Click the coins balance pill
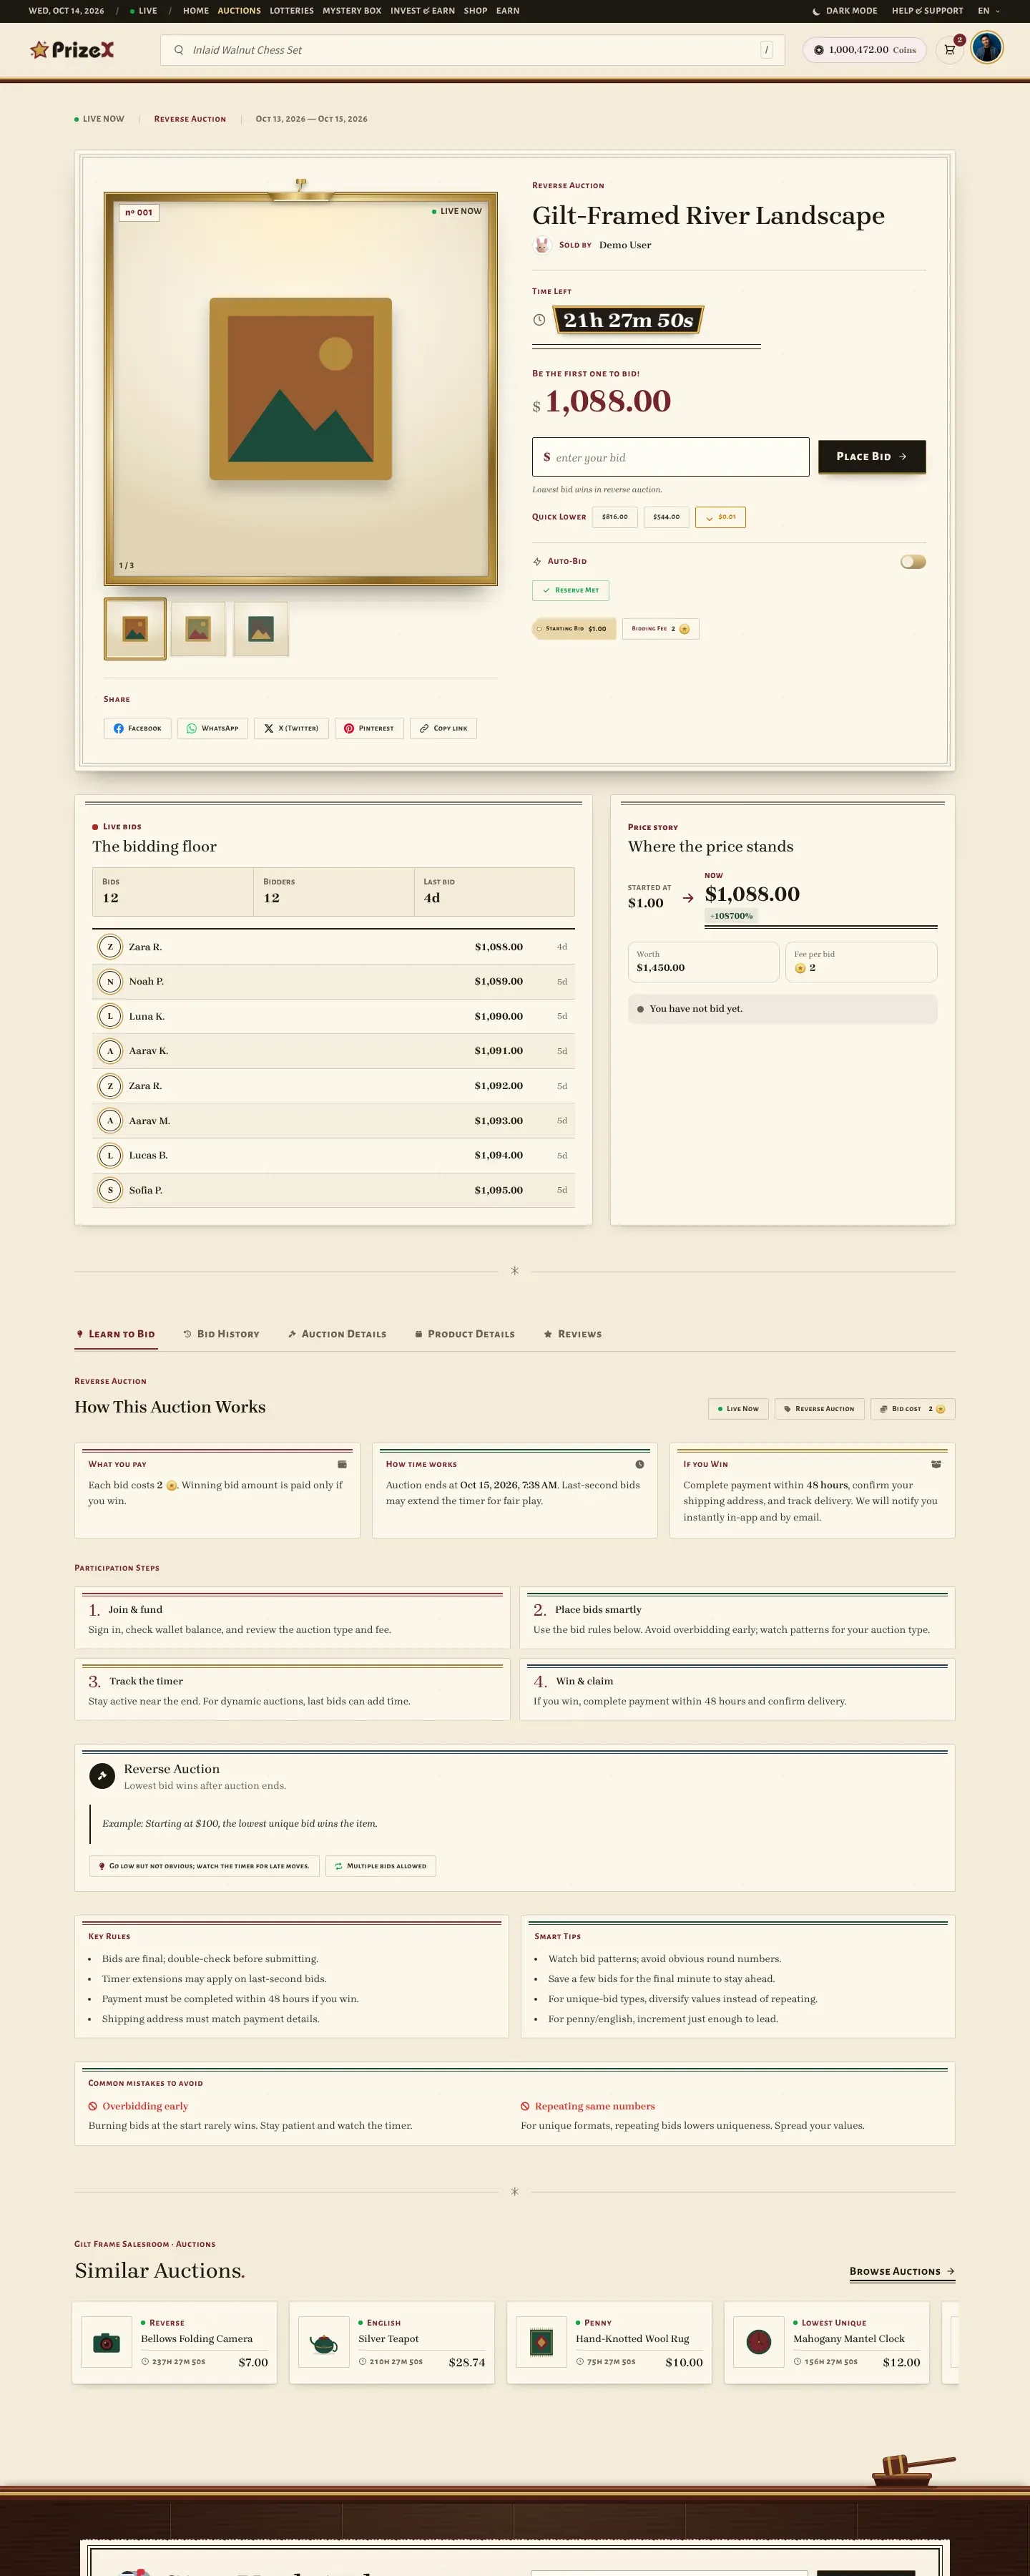 pyautogui.click(x=864, y=50)
